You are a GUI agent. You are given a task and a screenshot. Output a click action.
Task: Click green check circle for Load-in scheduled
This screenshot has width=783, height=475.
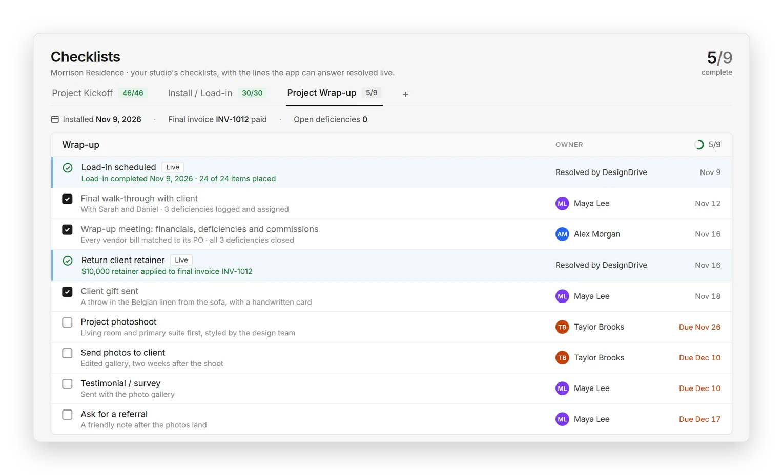[x=68, y=168]
